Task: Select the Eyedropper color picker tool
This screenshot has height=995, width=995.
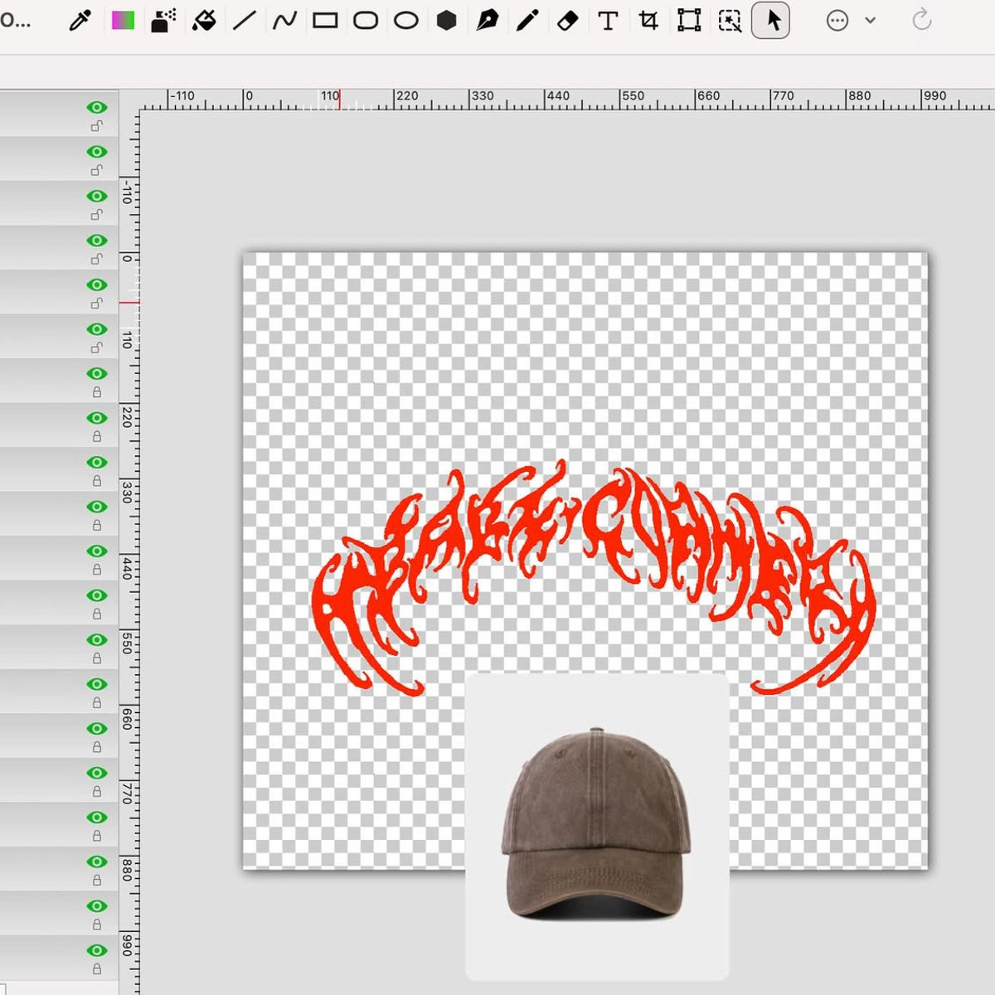Action: pos(80,21)
